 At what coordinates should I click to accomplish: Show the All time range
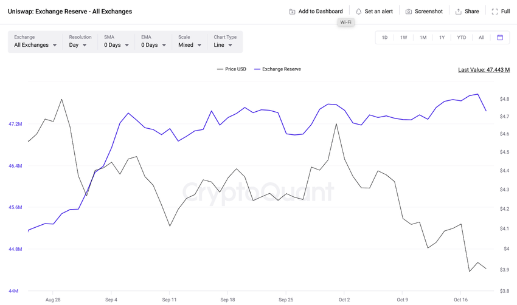(x=481, y=38)
